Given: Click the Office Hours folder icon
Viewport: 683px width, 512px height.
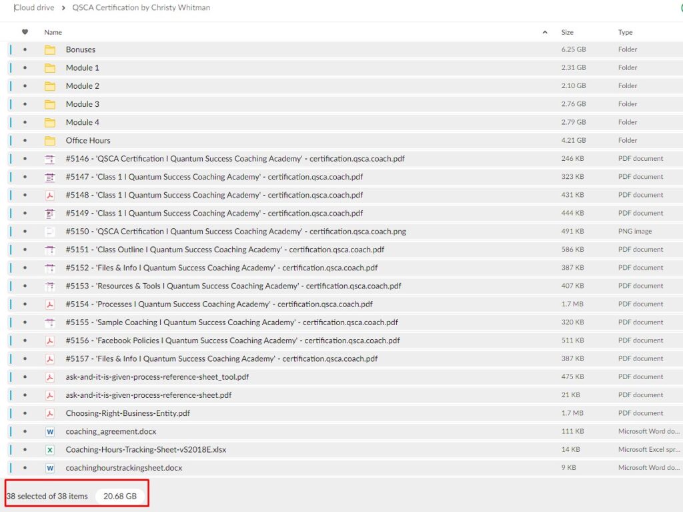Looking at the screenshot, I should (50, 141).
